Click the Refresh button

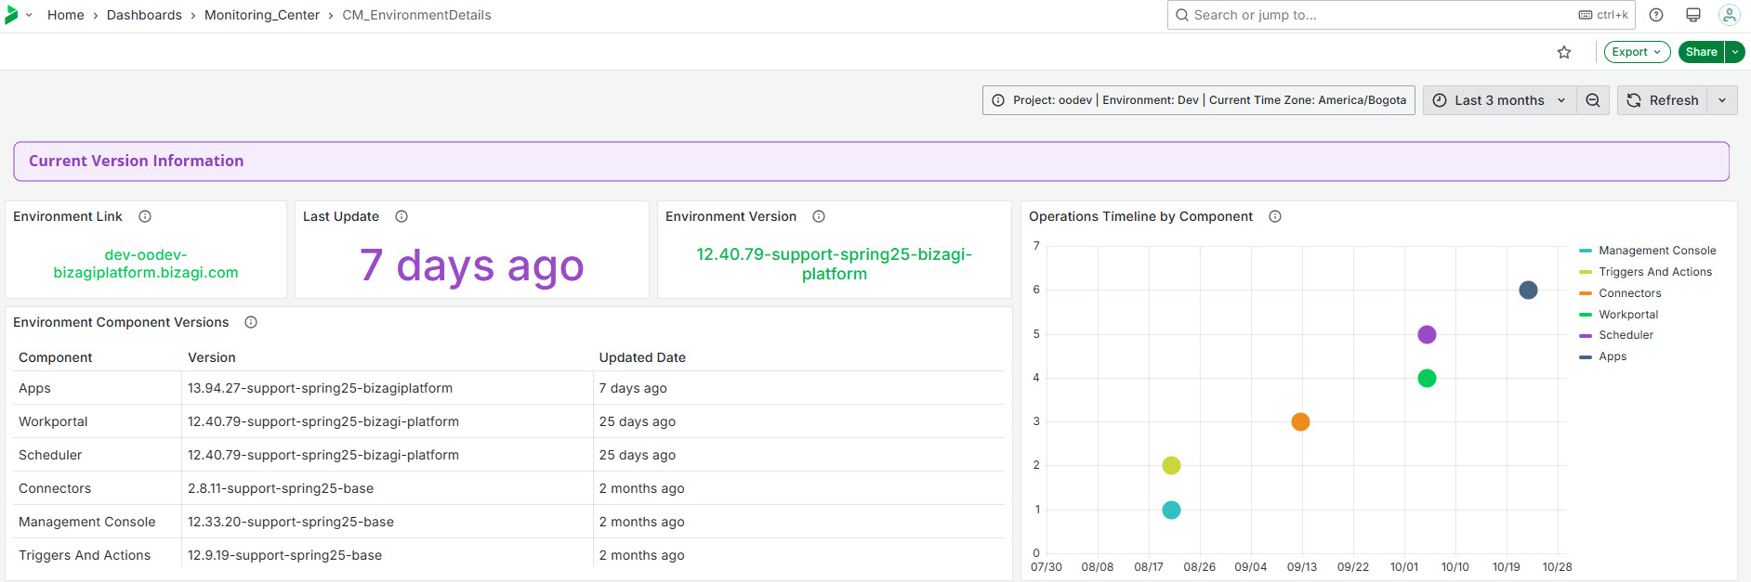click(1663, 100)
